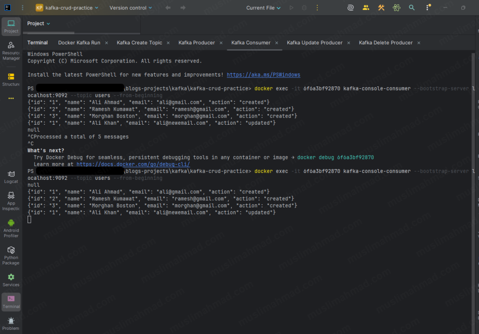Expand the Project view dropdown
This screenshot has height=334, width=479.
[38, 23]
